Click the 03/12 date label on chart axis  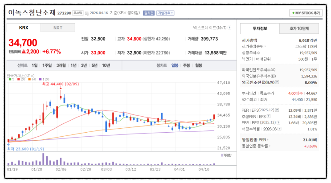point(131,169)
